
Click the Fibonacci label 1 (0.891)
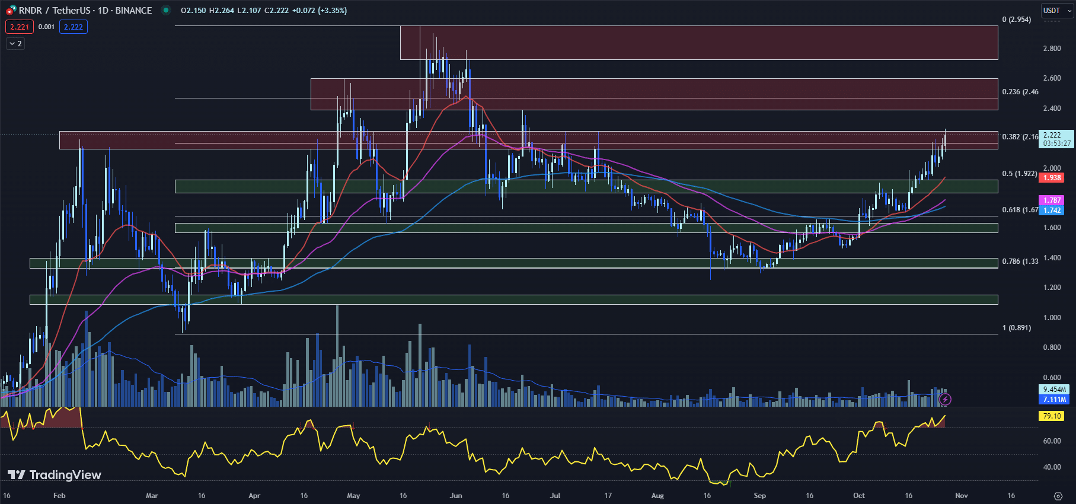coord(1016,328)
